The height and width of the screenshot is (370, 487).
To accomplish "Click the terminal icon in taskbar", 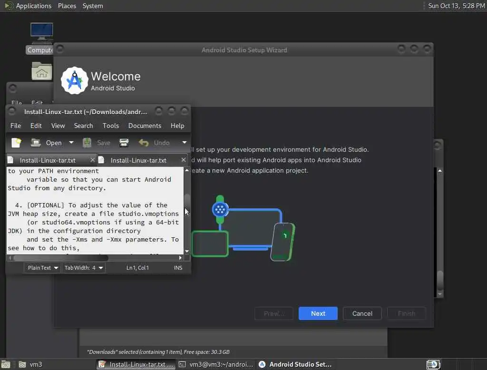I will (x=182, y=364).
